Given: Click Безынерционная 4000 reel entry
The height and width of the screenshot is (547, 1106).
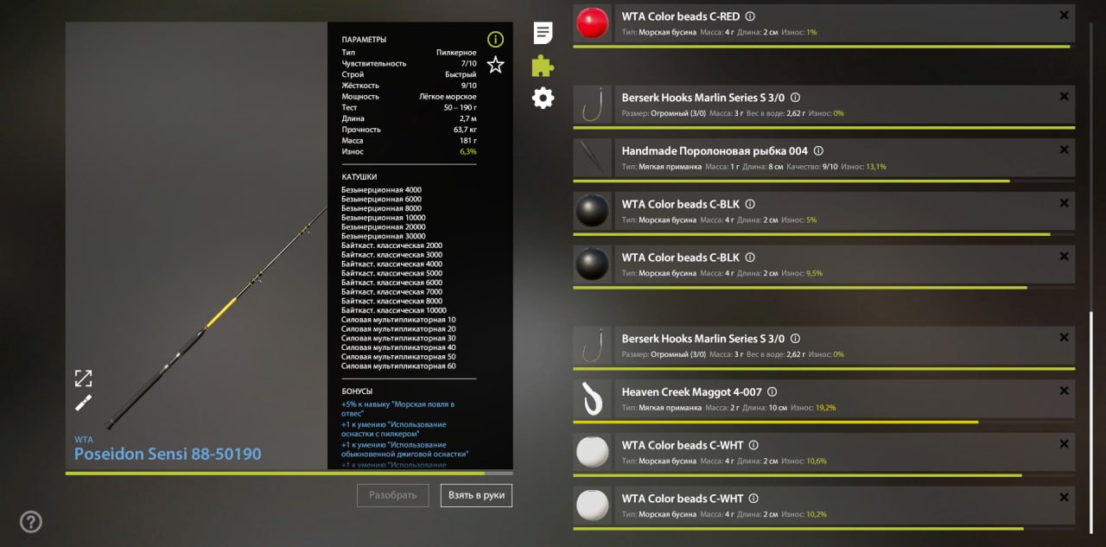Looking at the screenshot, I should coord(381,189).
